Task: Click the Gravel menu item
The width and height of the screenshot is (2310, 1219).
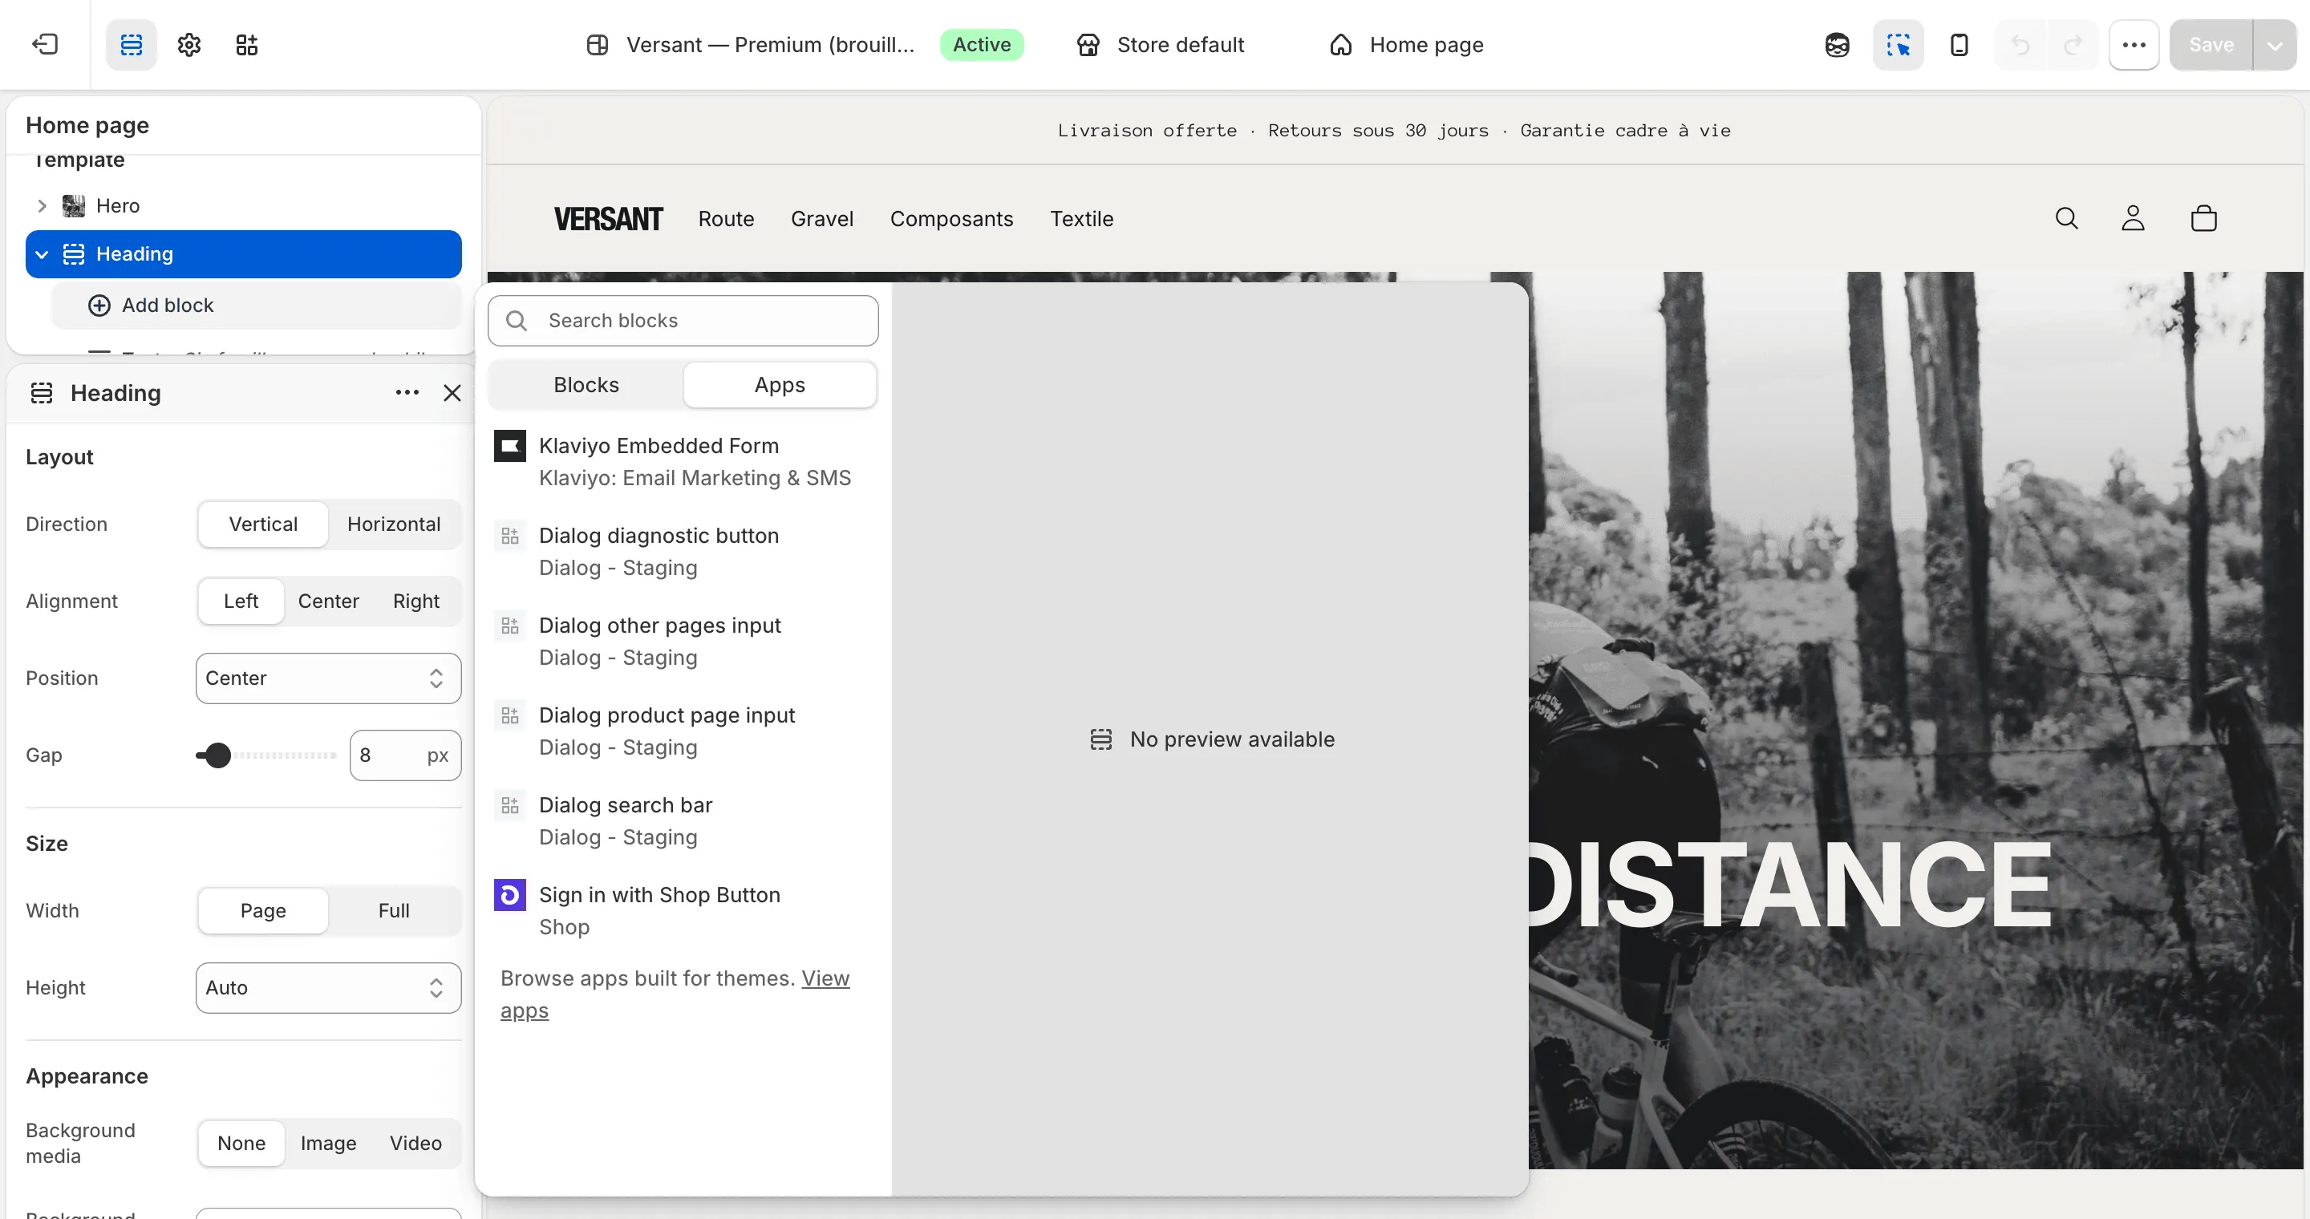Action: click(821, 219)
